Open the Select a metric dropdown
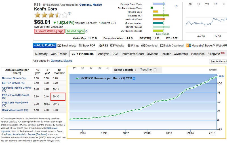Screen dimensions: 227x145 [125, 70]
